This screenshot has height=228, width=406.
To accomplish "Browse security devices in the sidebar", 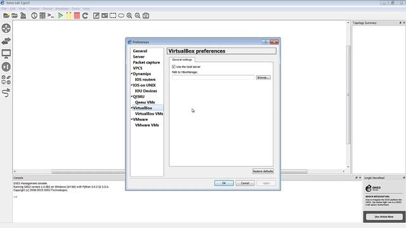I will coord(6,67).
